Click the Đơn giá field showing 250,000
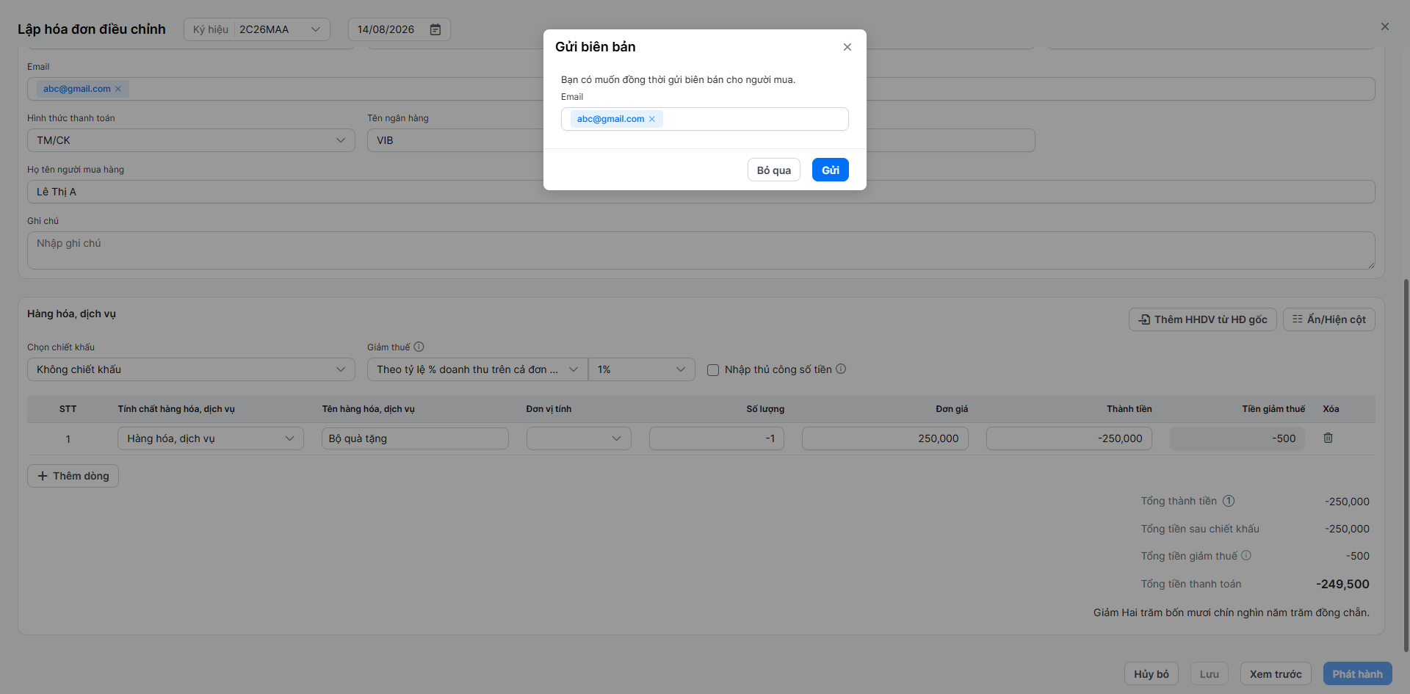The height and width of the screenshot is (694, 1410). click(885, 438)
